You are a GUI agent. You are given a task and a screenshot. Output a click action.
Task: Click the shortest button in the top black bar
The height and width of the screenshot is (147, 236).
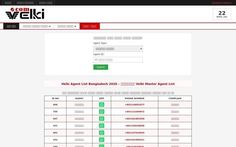coord(8,3)
